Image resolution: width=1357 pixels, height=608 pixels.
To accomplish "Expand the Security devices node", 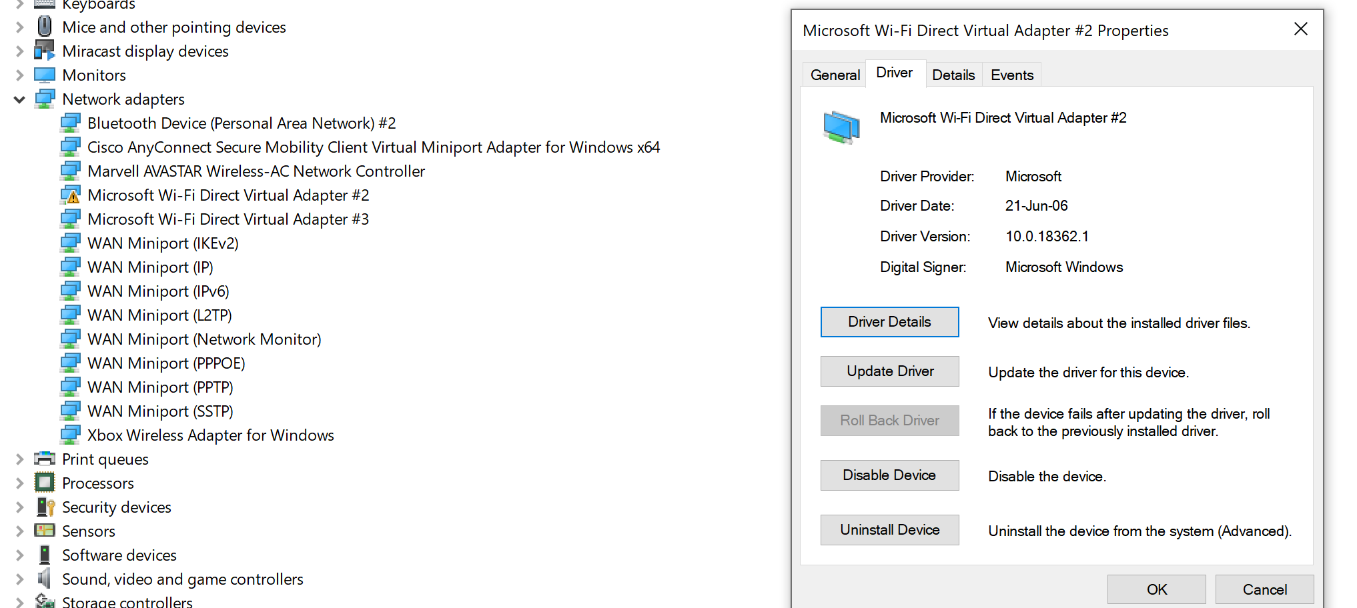I will point(19,507).
